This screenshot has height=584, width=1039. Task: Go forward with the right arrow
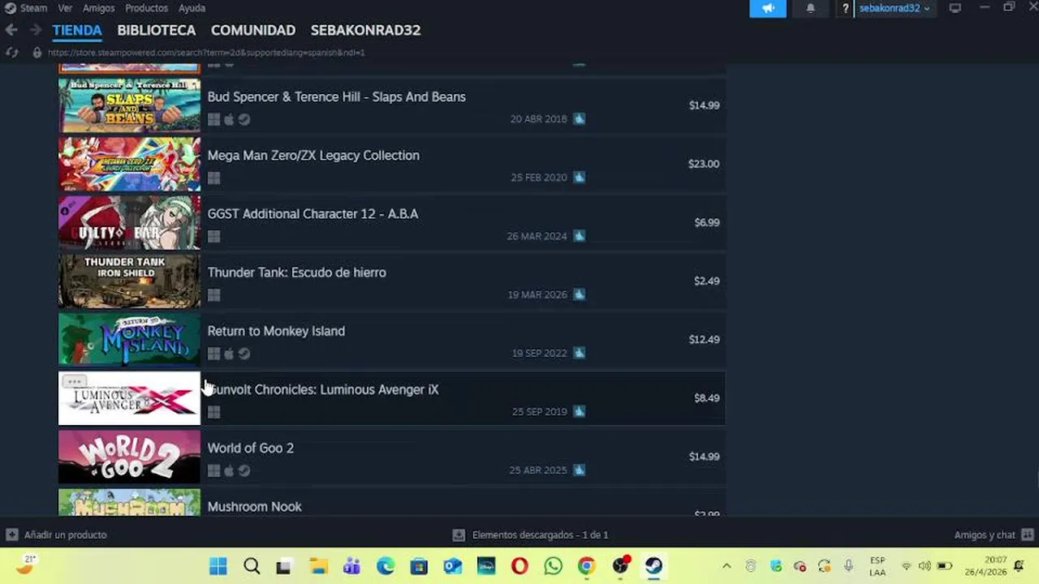point(36,30)
